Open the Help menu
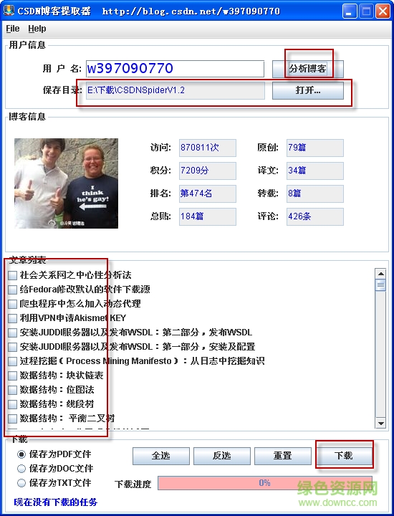394x516 pixels. click(37, 29)
